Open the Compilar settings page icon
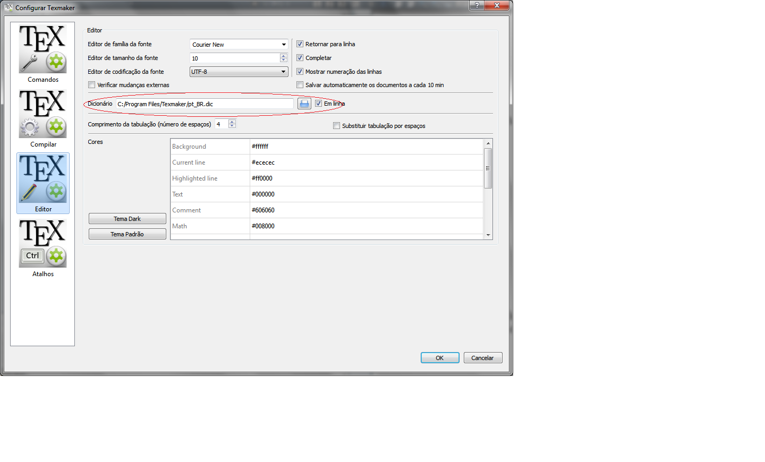 pyautogui.click(x=43, y=118)
